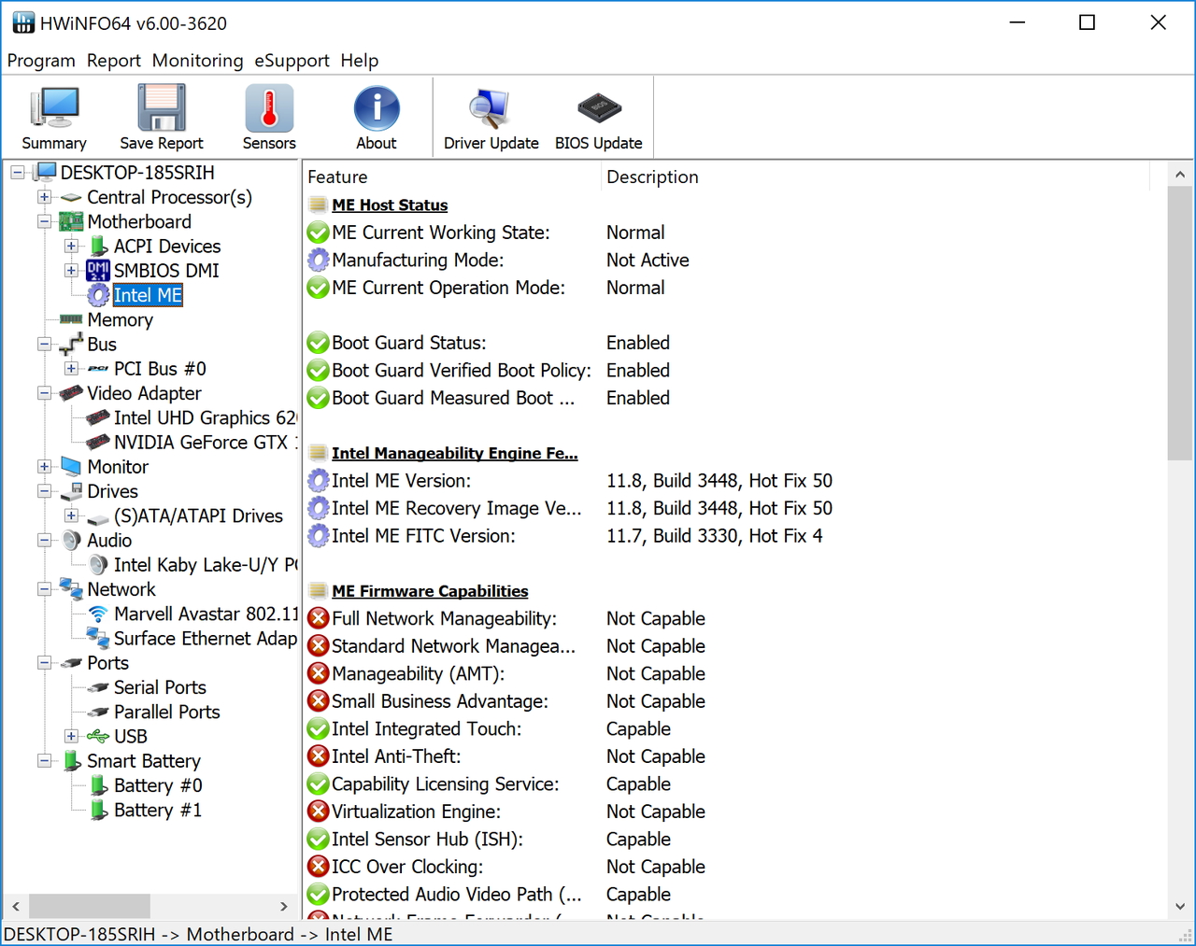Click the USB connector icon
This screenshot has width=1196, height=946.
click(98, 737)
